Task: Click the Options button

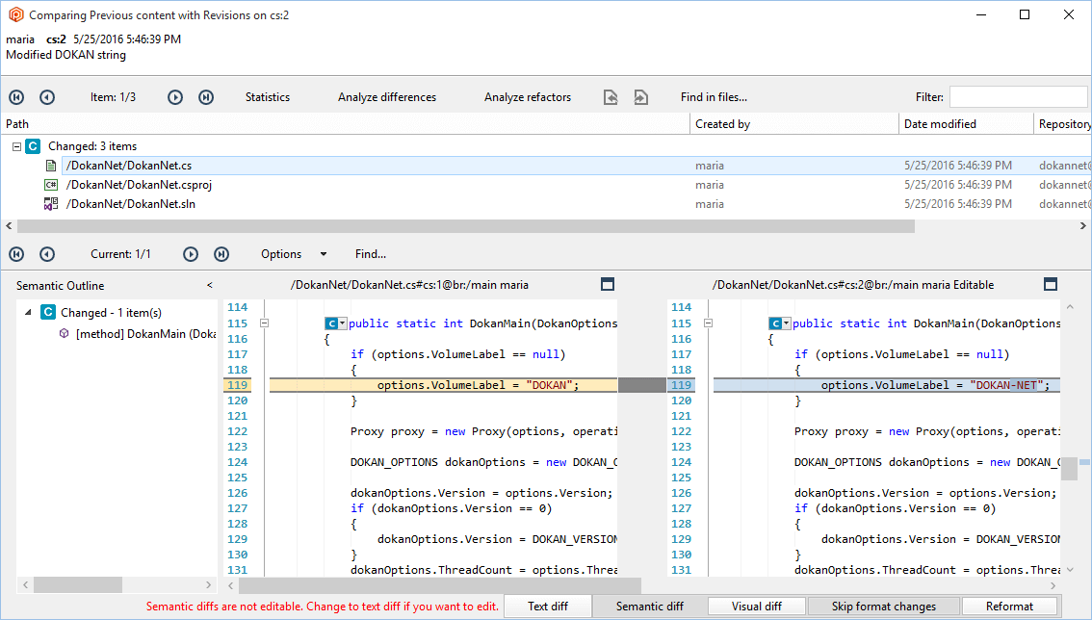Action: 281,254
